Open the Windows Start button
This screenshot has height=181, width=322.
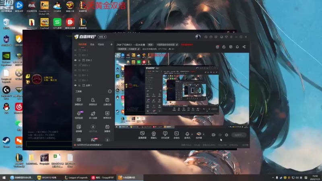click(4, 177)
